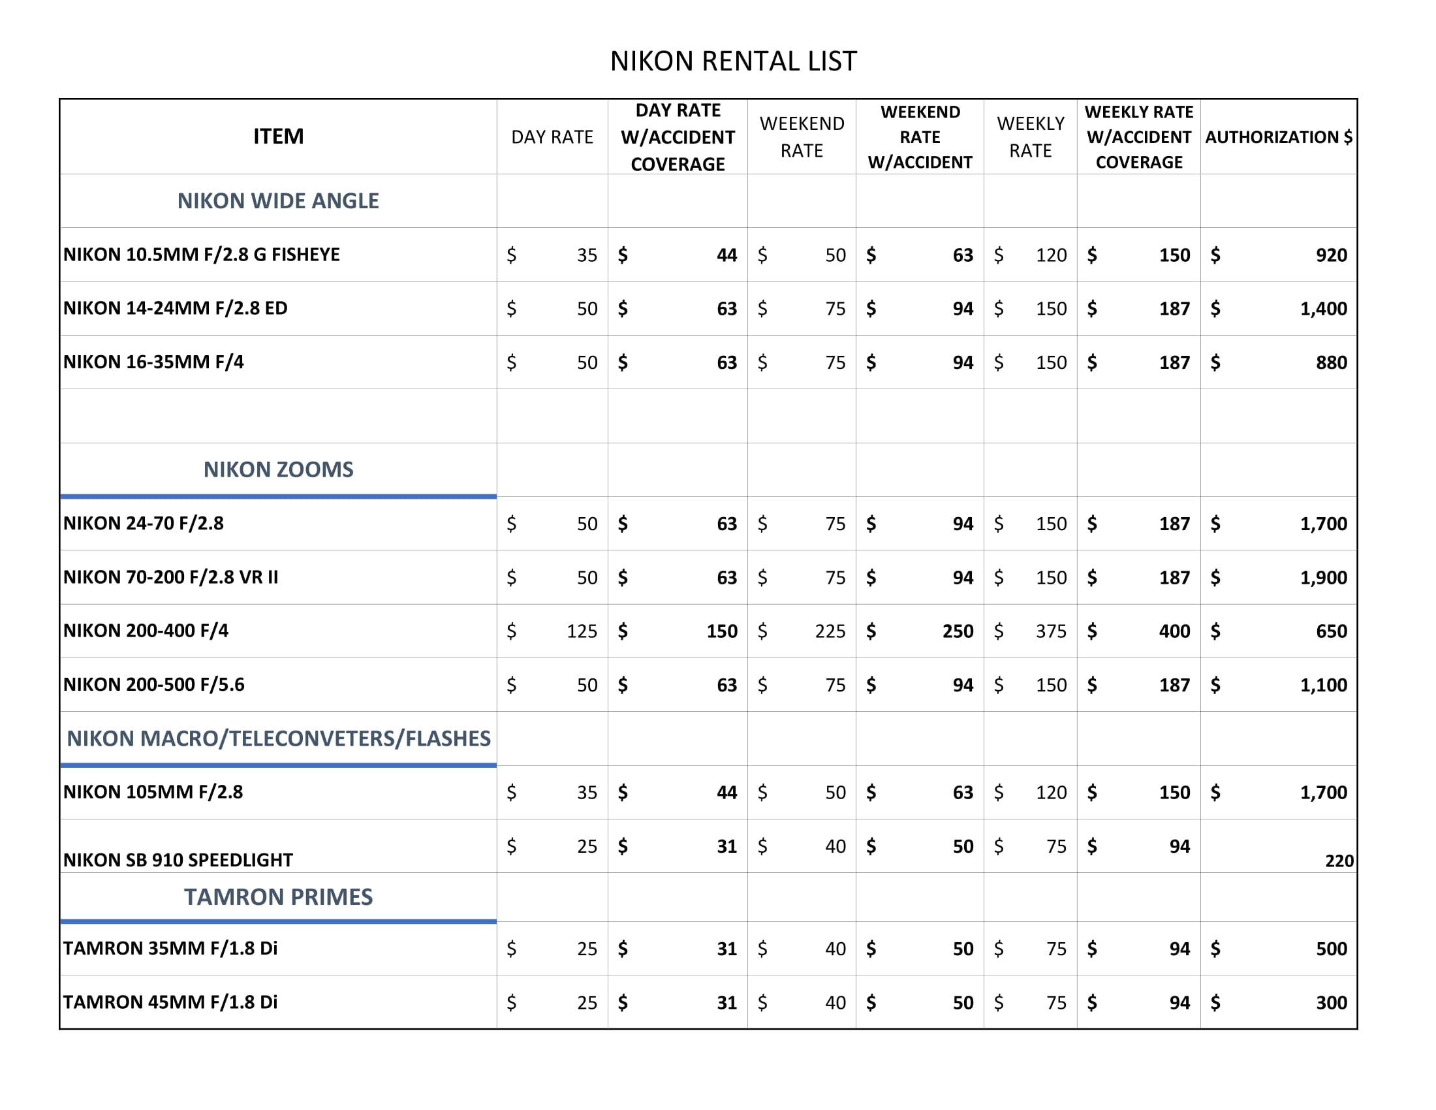Select the AUTHORIZATION $ column header
1436x1110 pixels.
pos(1278,136)
